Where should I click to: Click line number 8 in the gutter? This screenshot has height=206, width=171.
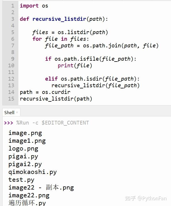pyautogui.click(x=13, y=52)
